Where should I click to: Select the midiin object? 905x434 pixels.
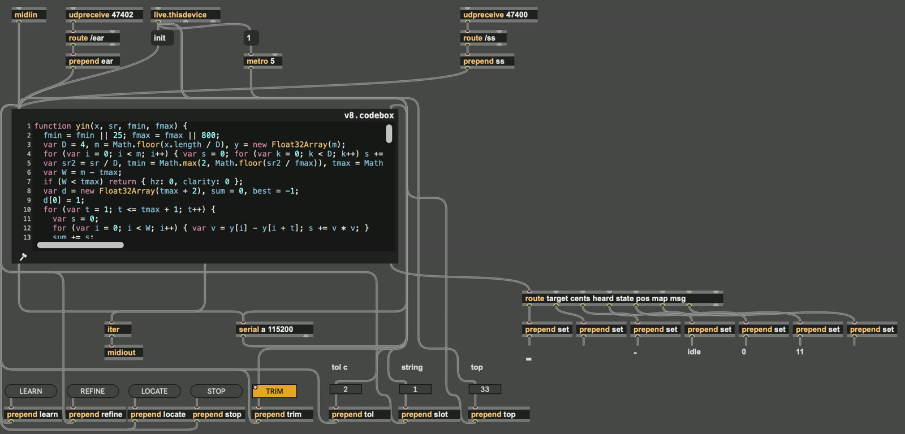(29, 15)
